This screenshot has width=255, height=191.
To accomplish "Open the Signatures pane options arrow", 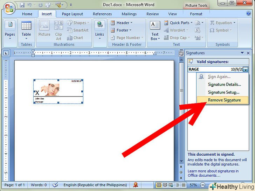I will tap(242, 53).
